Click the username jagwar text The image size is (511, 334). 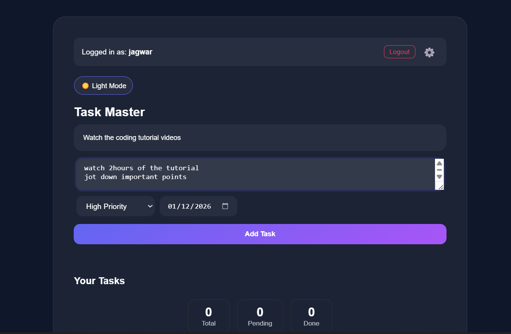click(x=140, y=52)
